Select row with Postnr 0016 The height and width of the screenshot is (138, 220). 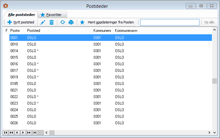[x=111, y=64]
